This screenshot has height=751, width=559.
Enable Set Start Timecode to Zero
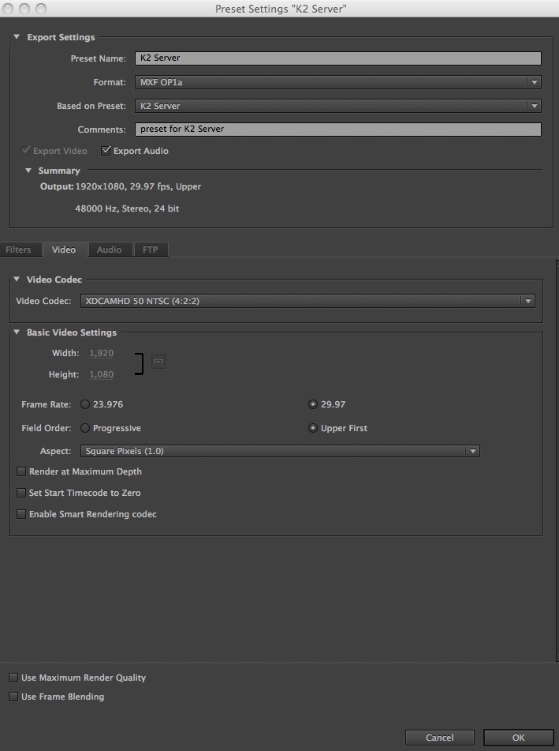coord(21,493)
